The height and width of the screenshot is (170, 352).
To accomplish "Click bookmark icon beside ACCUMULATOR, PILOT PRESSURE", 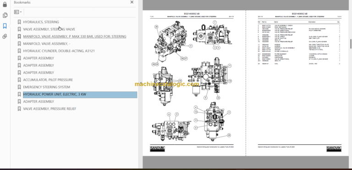I will click(x=19, y=80).
